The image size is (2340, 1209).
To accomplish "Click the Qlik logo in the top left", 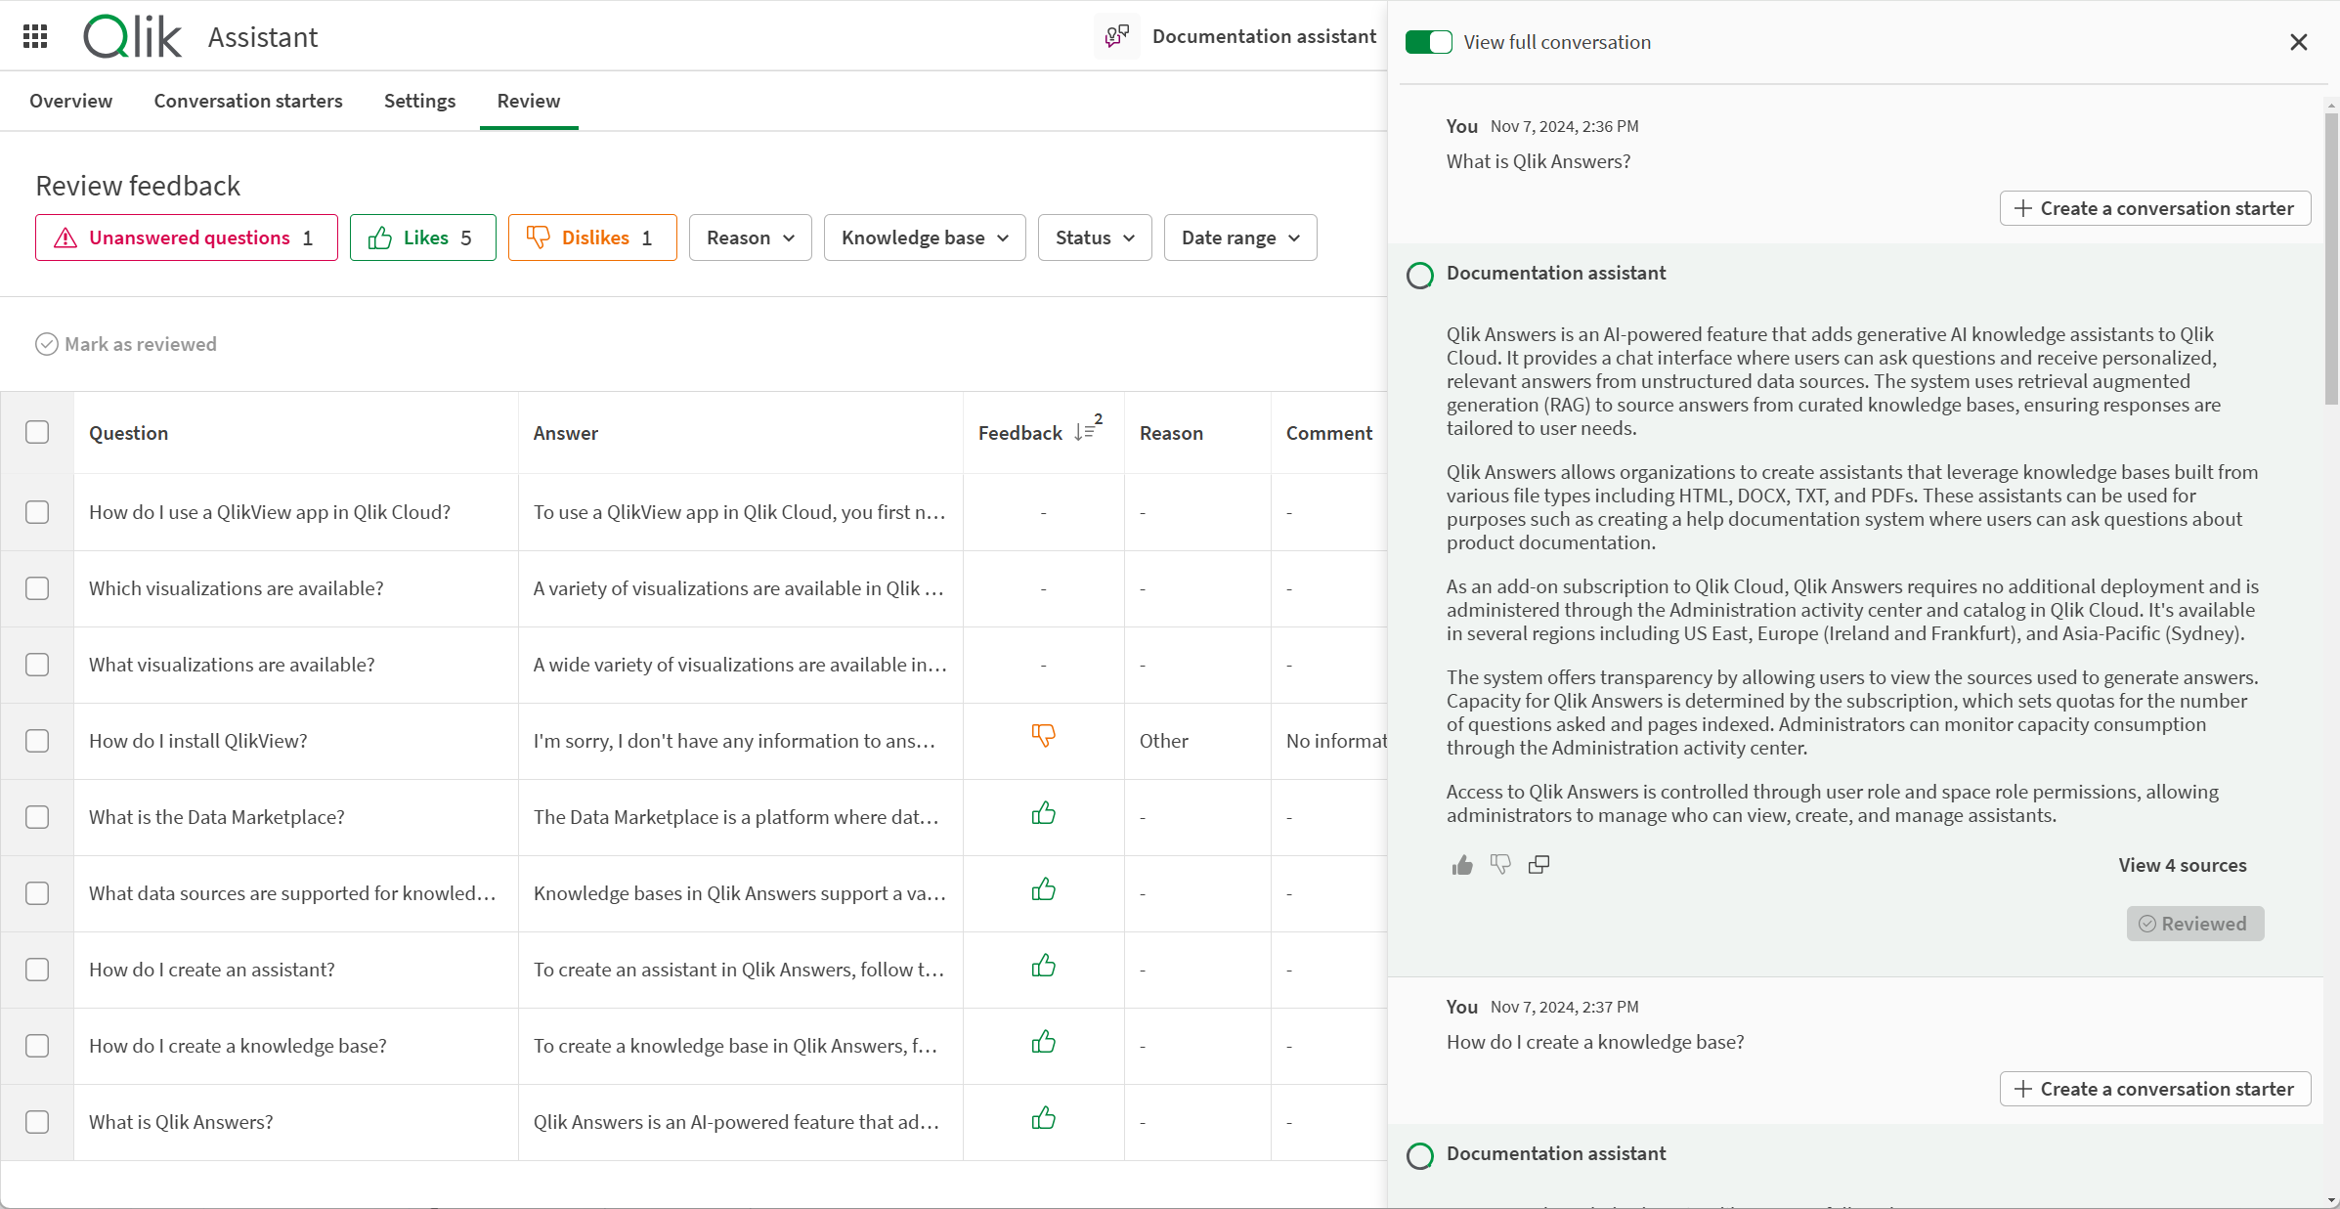I will (x=131, y=35).
